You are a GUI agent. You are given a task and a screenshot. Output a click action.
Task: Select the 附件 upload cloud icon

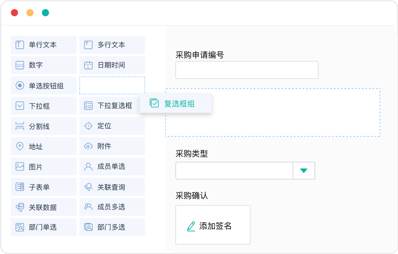(x=88, y=146)
